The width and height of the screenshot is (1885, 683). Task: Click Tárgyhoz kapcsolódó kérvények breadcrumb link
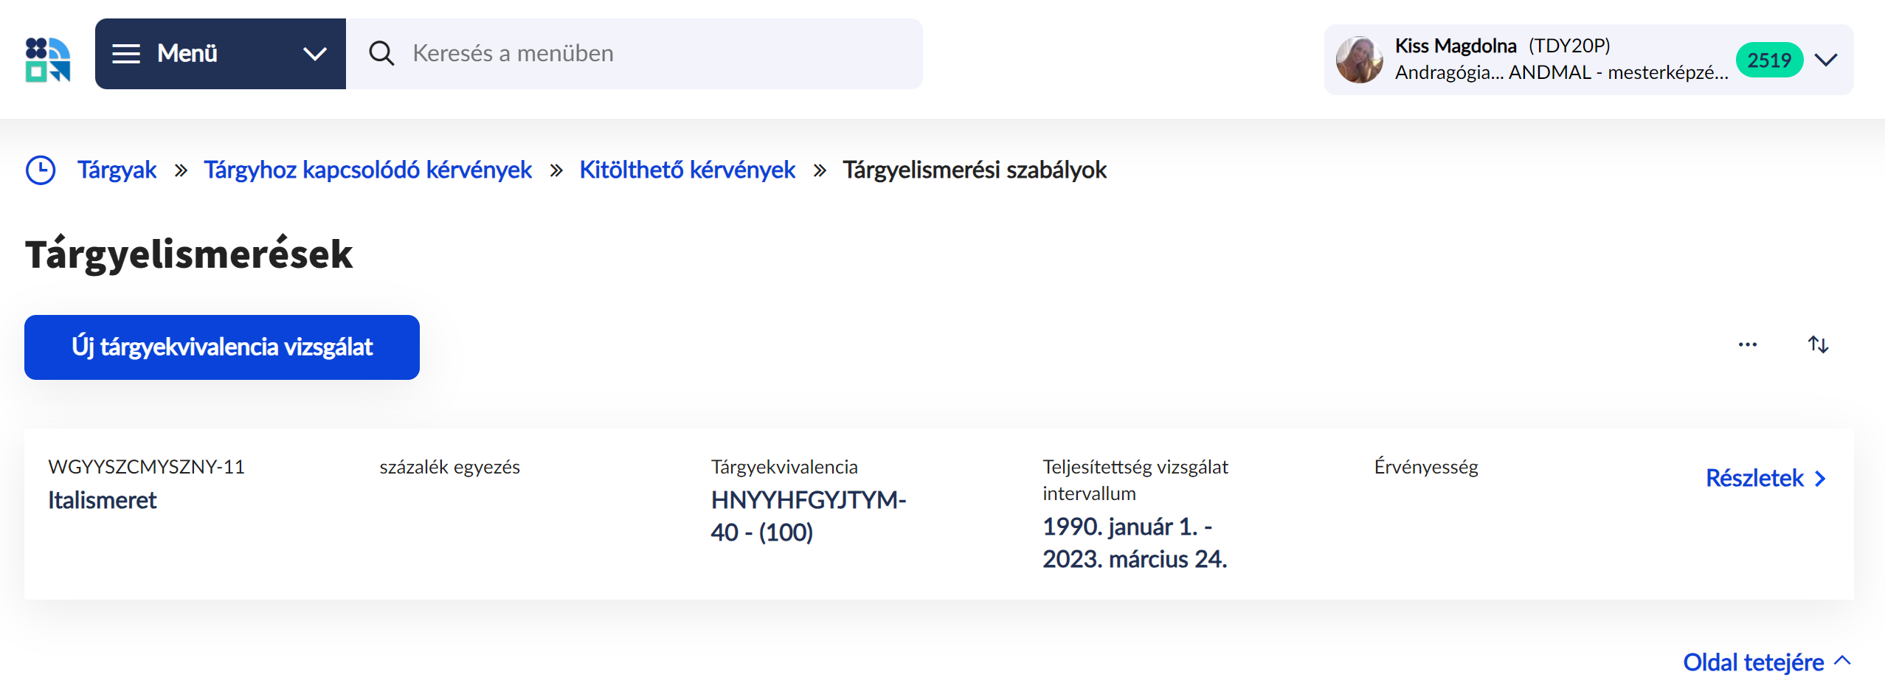click(x=367, y=170)
